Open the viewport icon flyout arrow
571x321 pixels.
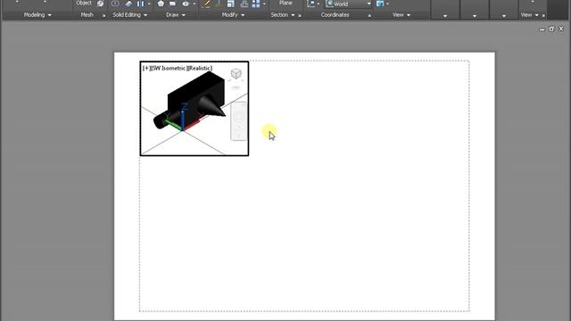[x=387, y=4]
